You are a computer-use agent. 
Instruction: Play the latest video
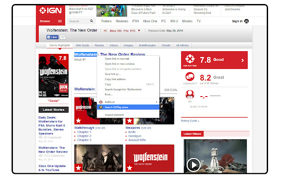pos(193,165)
